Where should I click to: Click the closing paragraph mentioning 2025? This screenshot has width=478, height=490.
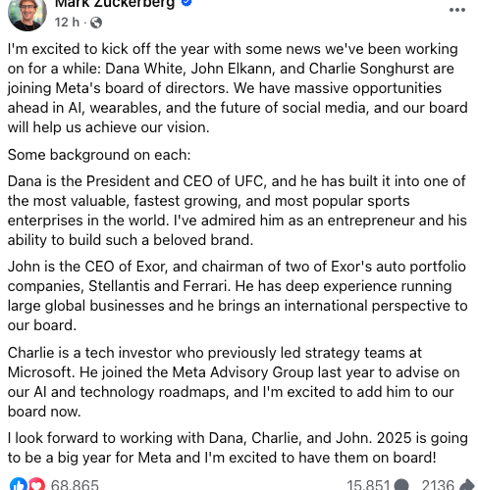click(x=238, y=448)
